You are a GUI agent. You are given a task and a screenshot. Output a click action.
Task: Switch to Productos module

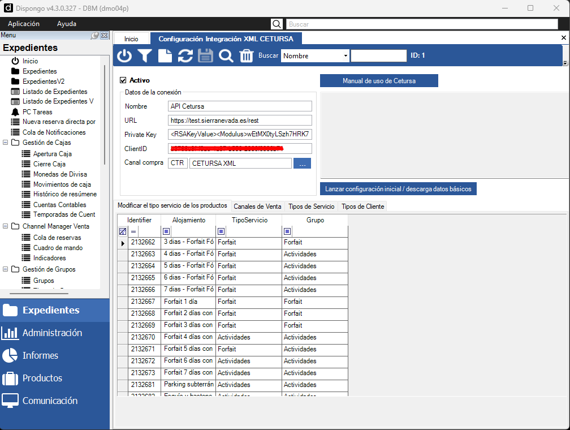(x=54, y=378)
